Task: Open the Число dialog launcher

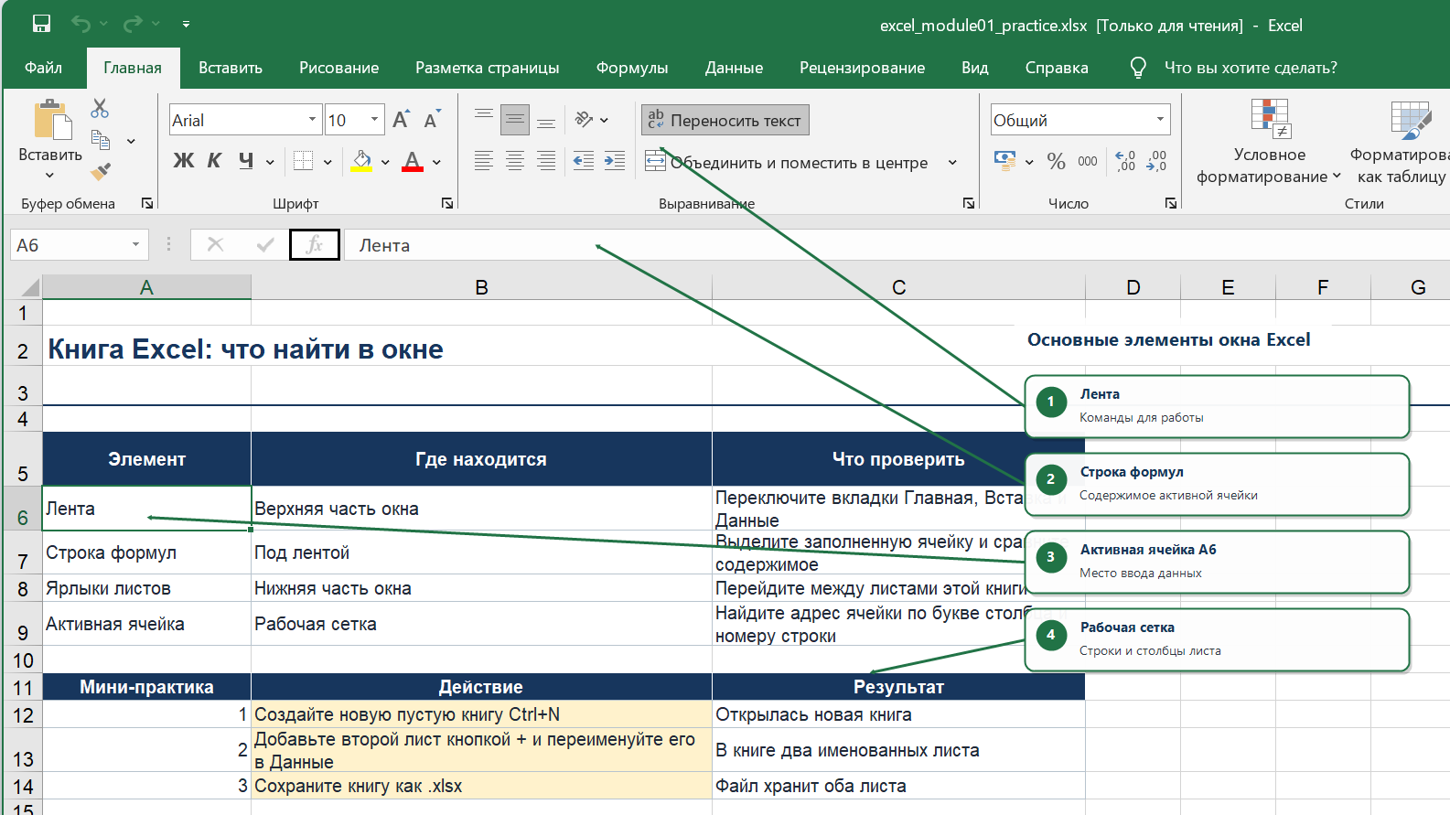Action: (x=1171, y=203)
